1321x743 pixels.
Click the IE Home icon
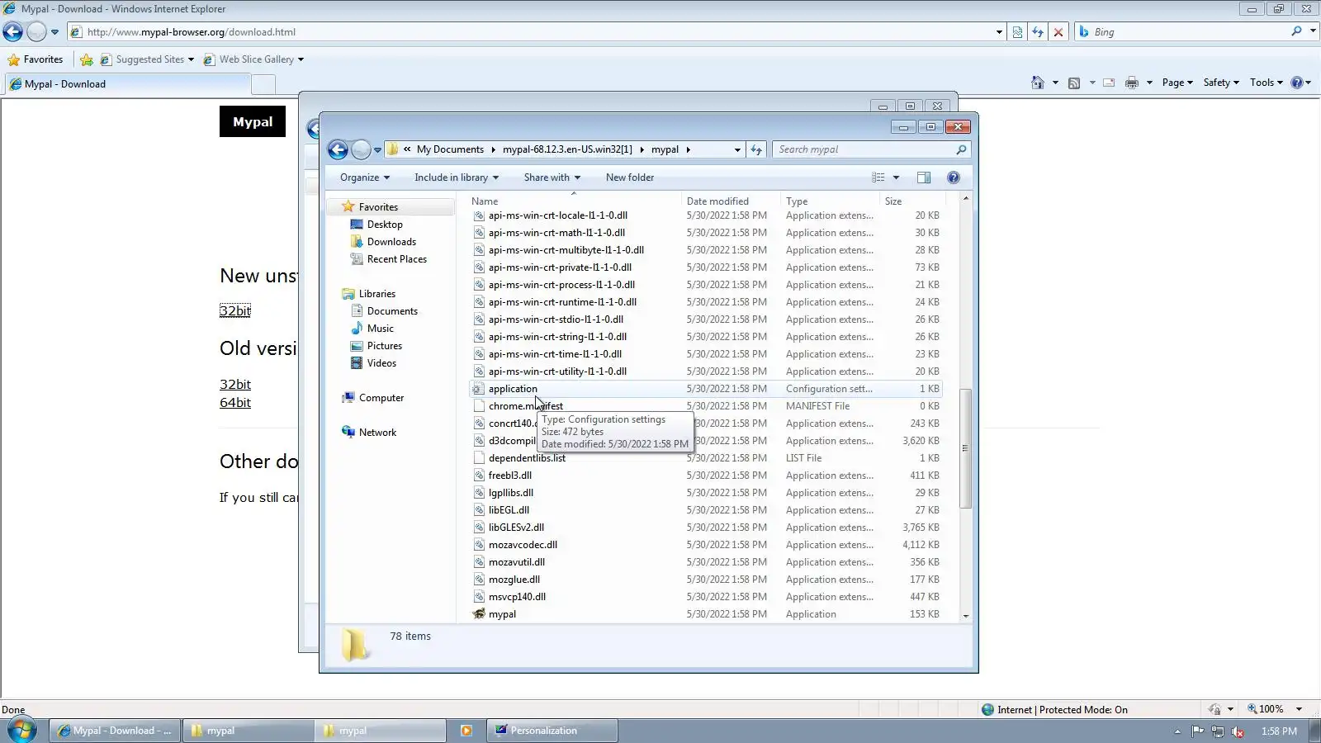1038,83
